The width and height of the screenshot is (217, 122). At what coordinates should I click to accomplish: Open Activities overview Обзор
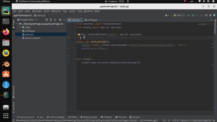[x=6, y=1]
